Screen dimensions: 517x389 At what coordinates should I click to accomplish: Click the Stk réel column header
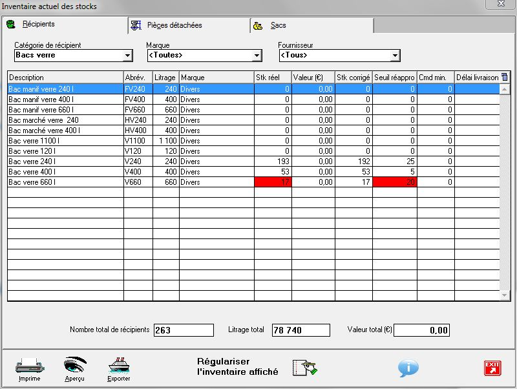(x=272, y=78)
